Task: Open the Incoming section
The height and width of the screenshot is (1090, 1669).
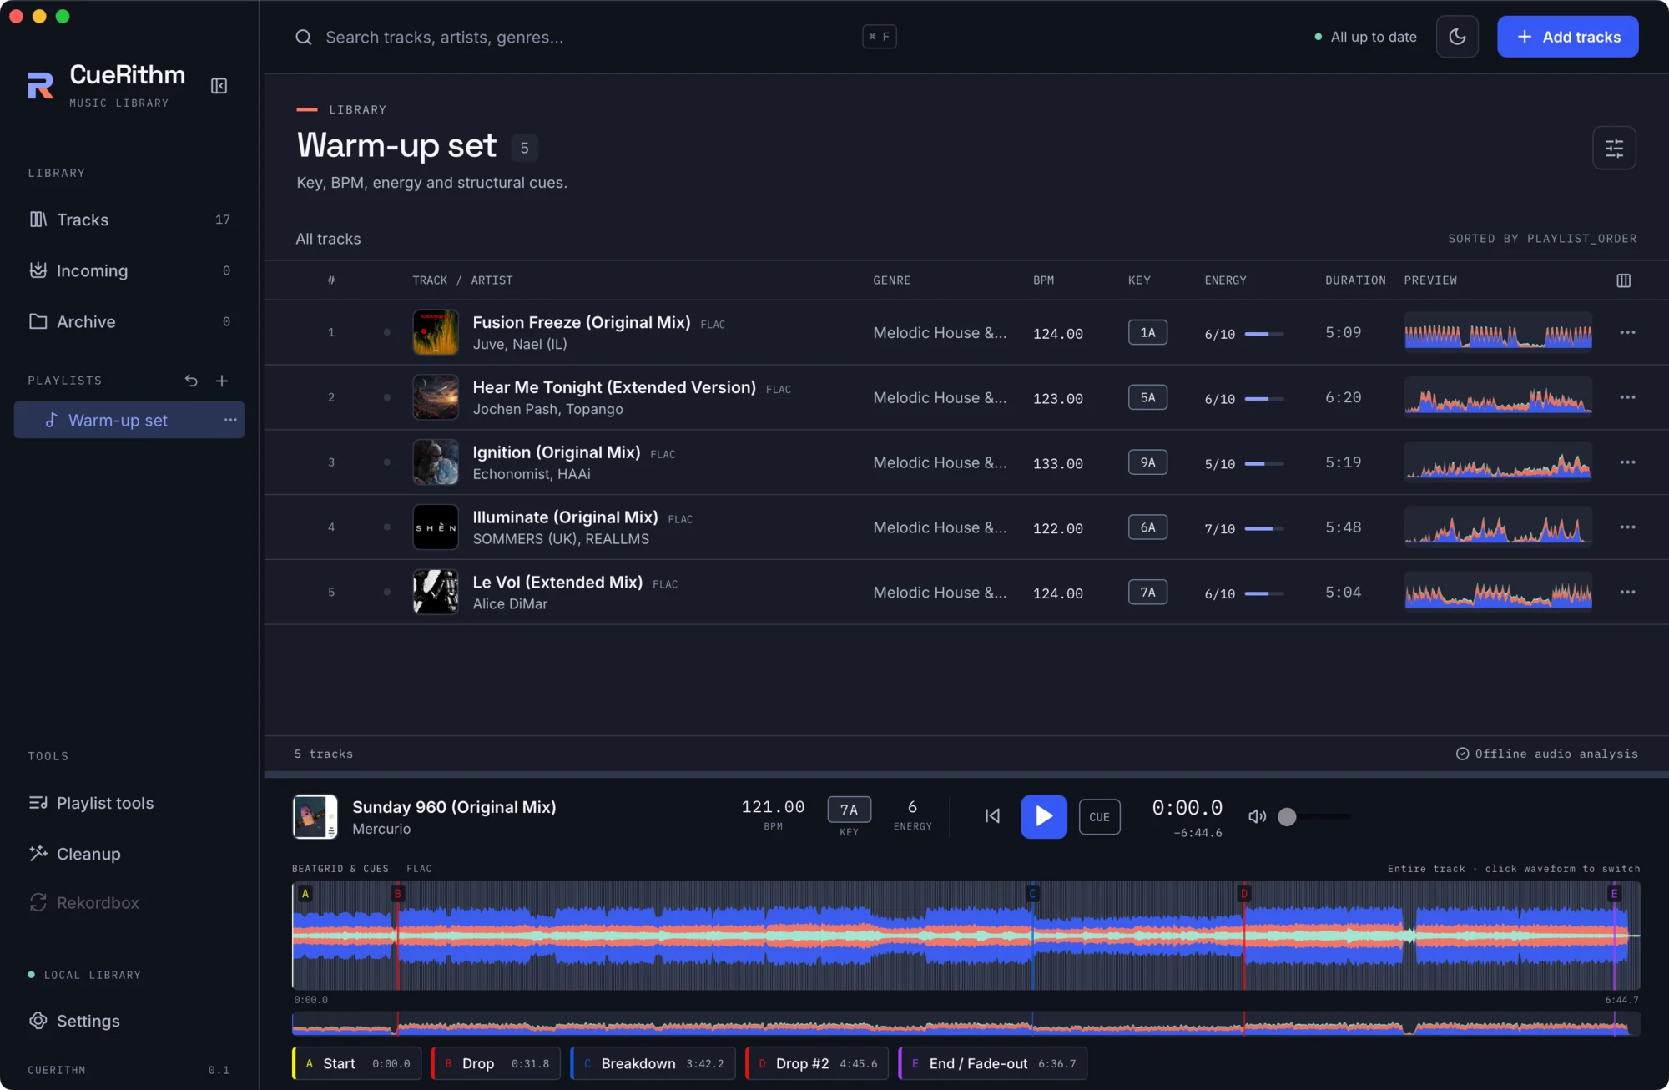Action: pyautogui.click(x=129, y=270)
